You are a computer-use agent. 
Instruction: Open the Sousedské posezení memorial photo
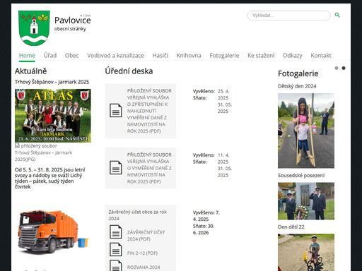306,201
